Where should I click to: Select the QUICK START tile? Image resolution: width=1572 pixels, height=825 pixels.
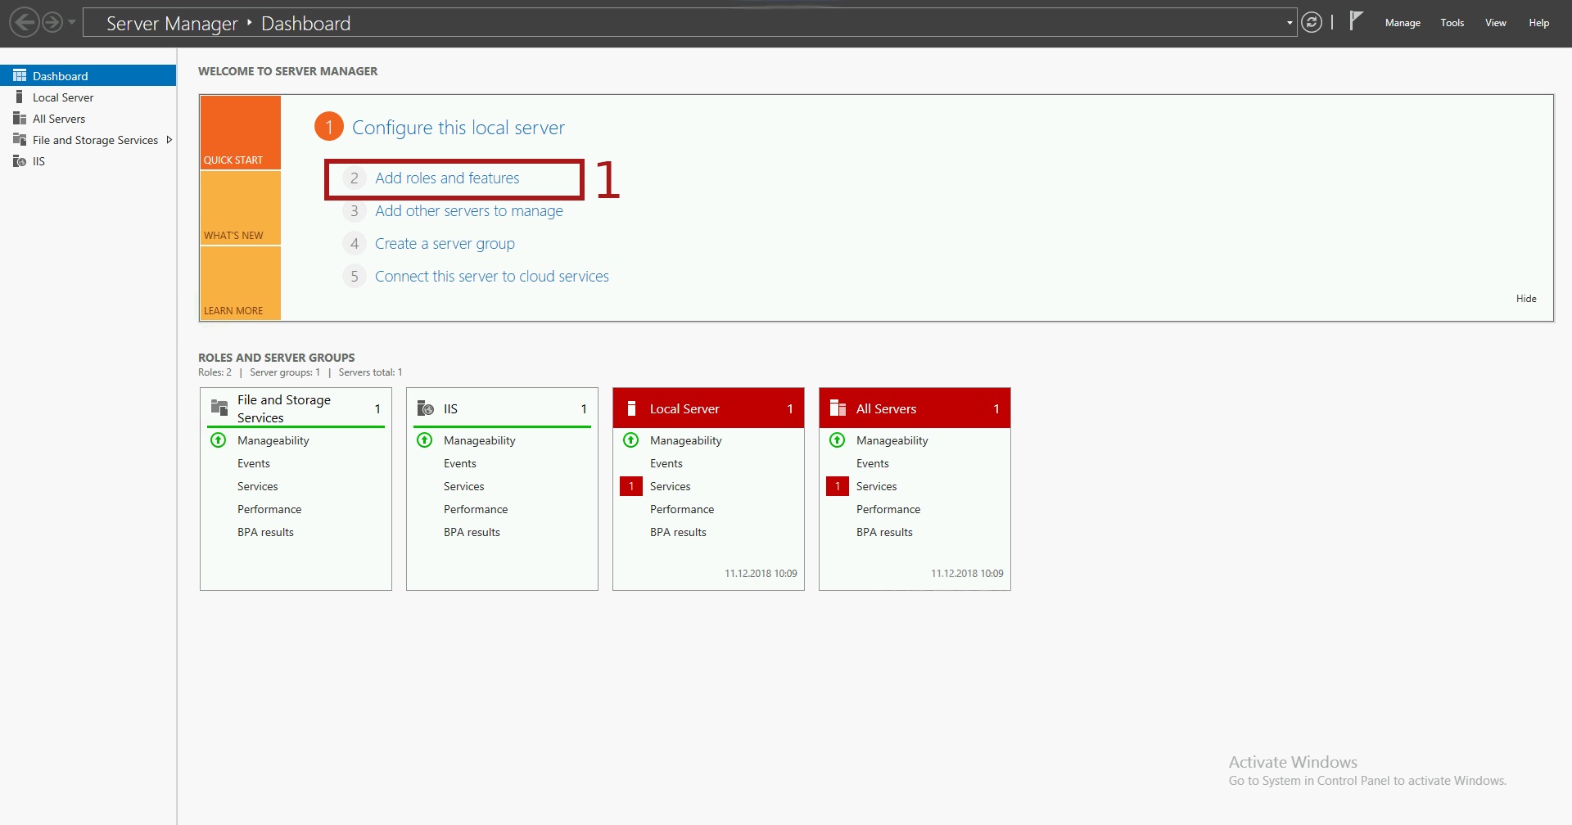pos(241,133)
